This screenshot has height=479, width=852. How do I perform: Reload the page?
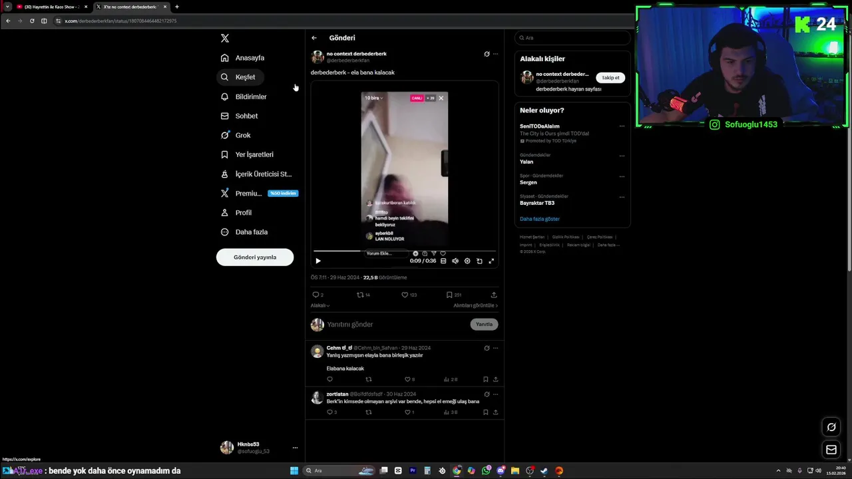(32, 21)
